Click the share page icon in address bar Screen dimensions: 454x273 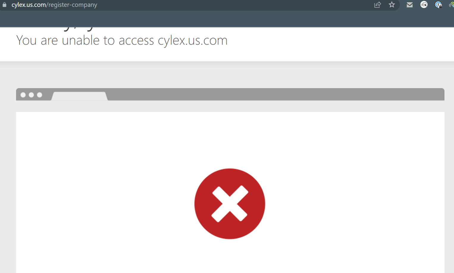point(378,5)
